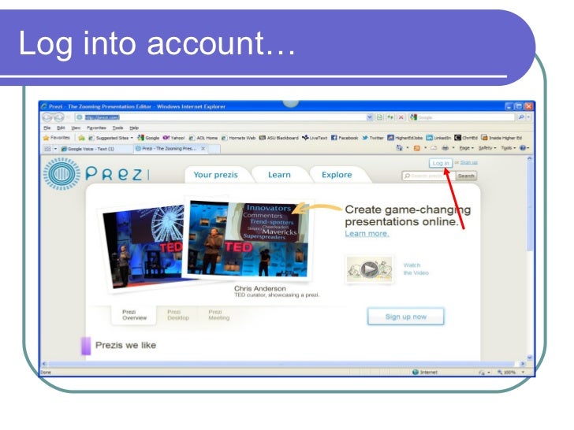Select the Prezi Overview tab
This screenshot has width=574, height=430.
click(134, 315)
